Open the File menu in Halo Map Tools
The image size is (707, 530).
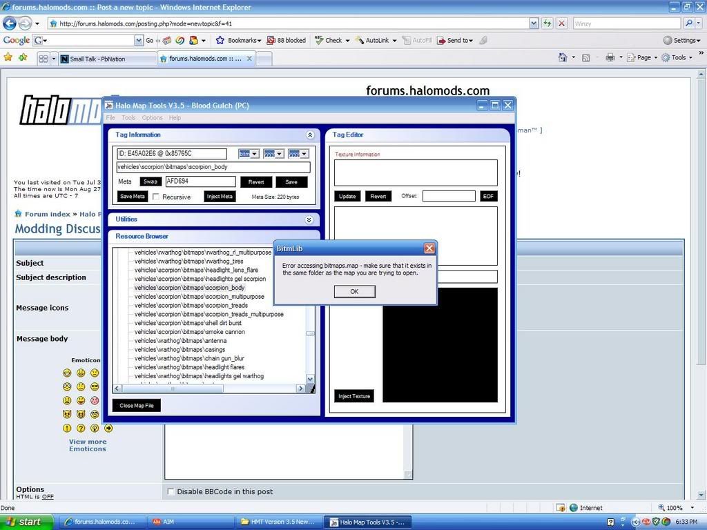(x=110, y=117)
